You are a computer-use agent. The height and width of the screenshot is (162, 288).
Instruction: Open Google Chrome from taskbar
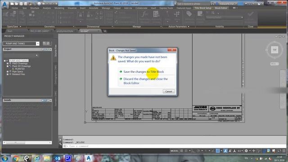click(16, 158)
